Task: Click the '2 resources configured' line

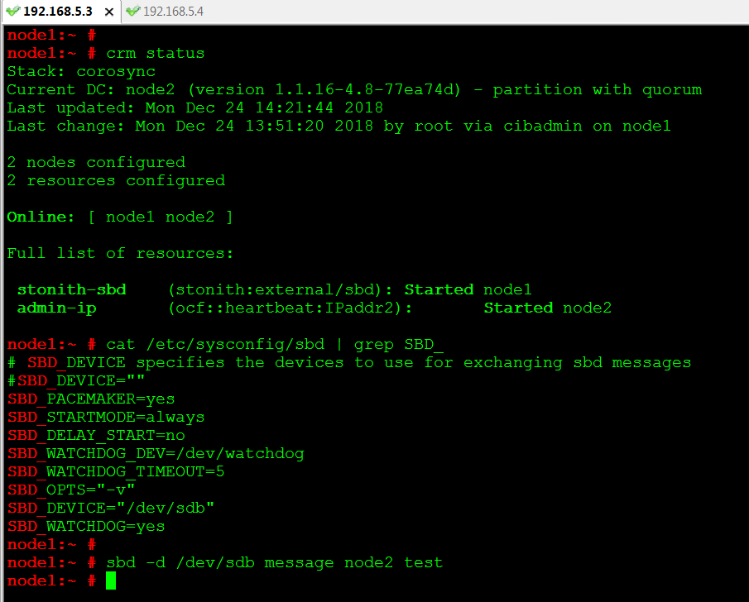Action: 116,180
